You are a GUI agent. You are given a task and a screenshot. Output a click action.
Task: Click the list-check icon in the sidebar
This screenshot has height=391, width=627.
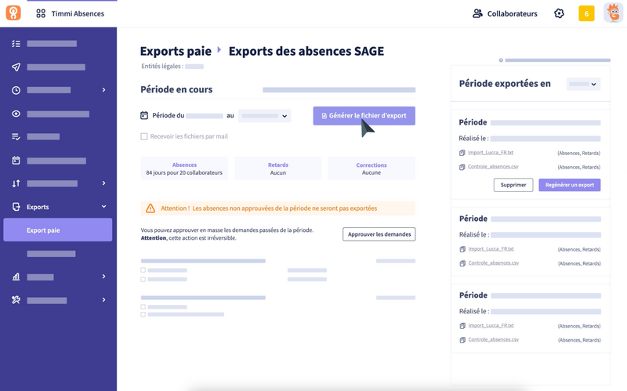[x=16, y=136]
